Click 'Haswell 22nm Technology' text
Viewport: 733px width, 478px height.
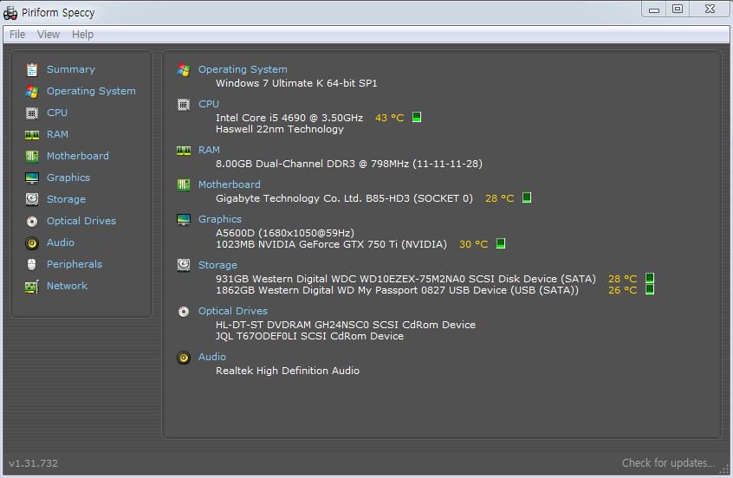click(x=280, y=129)
